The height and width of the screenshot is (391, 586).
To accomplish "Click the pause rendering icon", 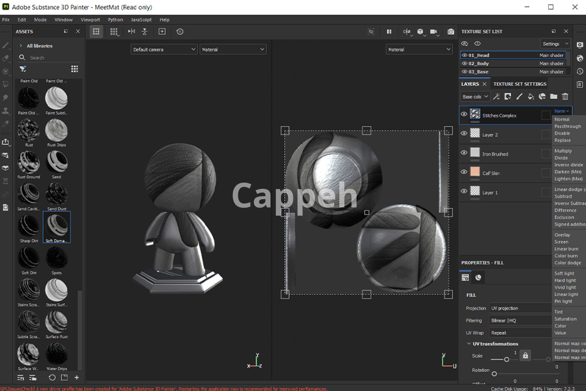I will point(389,31).
